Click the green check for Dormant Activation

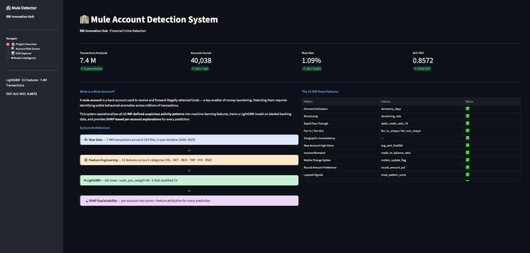pos(467,109)
